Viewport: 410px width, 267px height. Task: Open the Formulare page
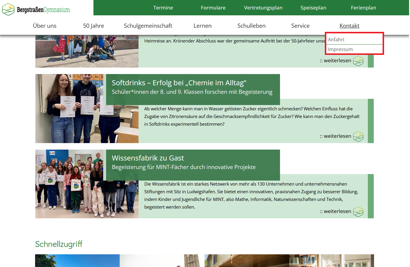(213, 8)
